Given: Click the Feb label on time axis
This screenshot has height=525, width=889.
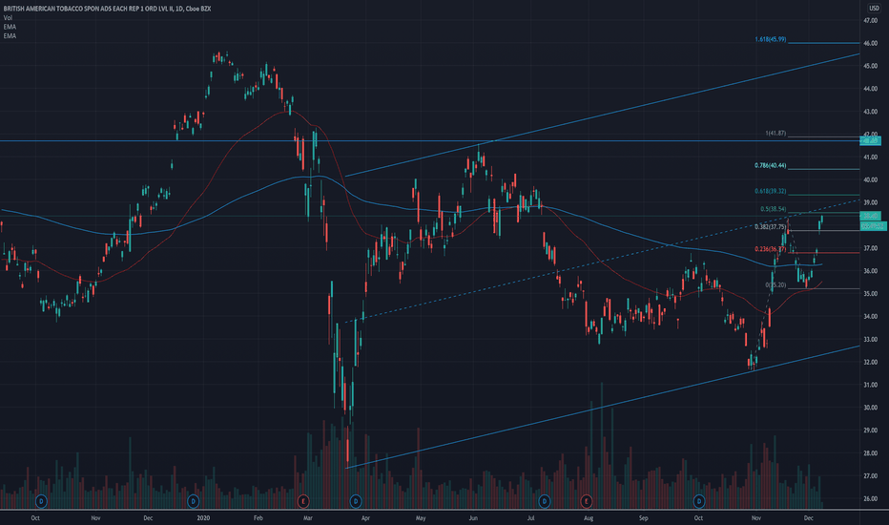Looking at the screenshot, I should (x=258, y=518).
